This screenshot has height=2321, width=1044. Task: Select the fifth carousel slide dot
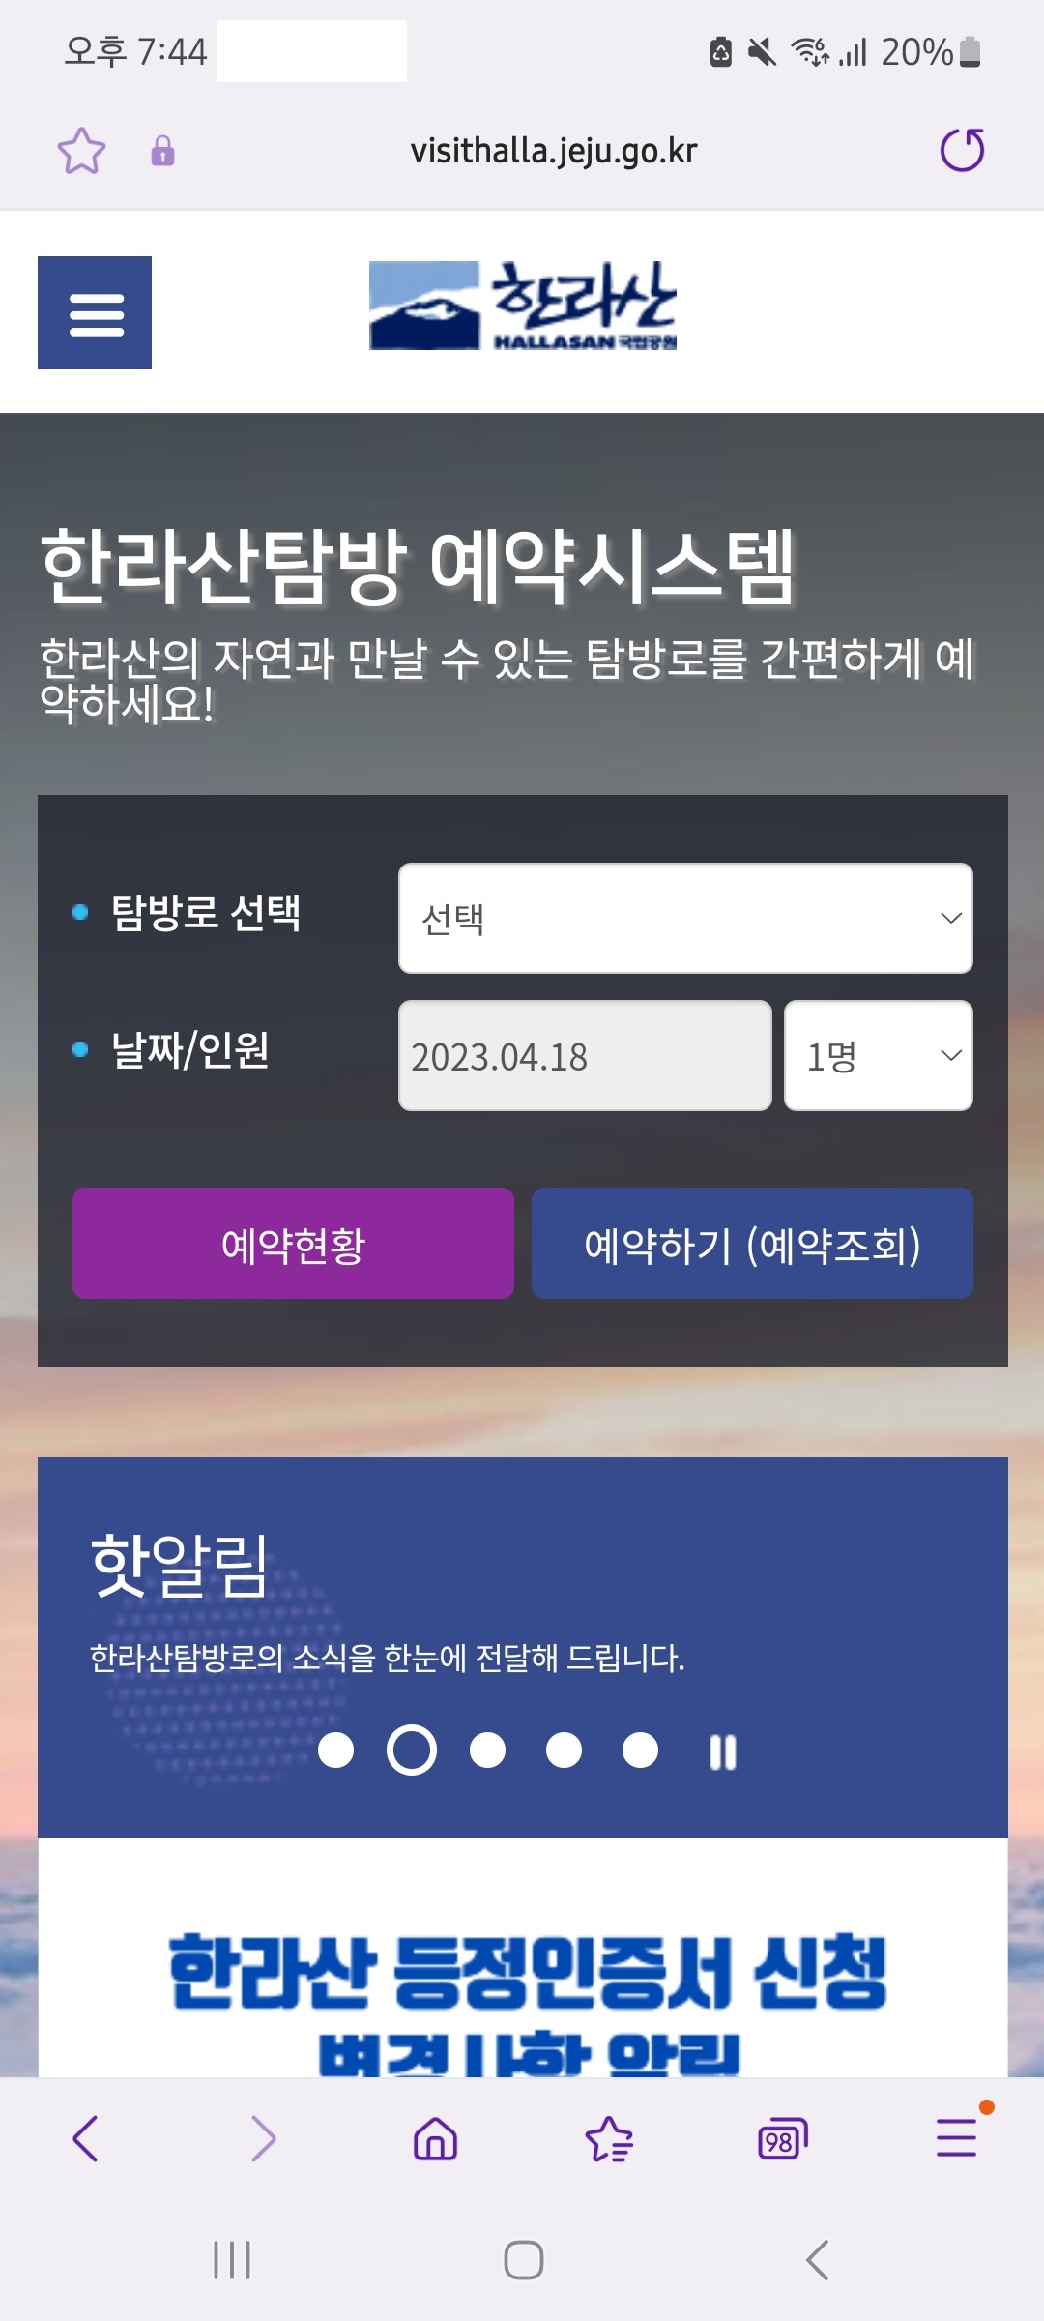[640, 1749]
